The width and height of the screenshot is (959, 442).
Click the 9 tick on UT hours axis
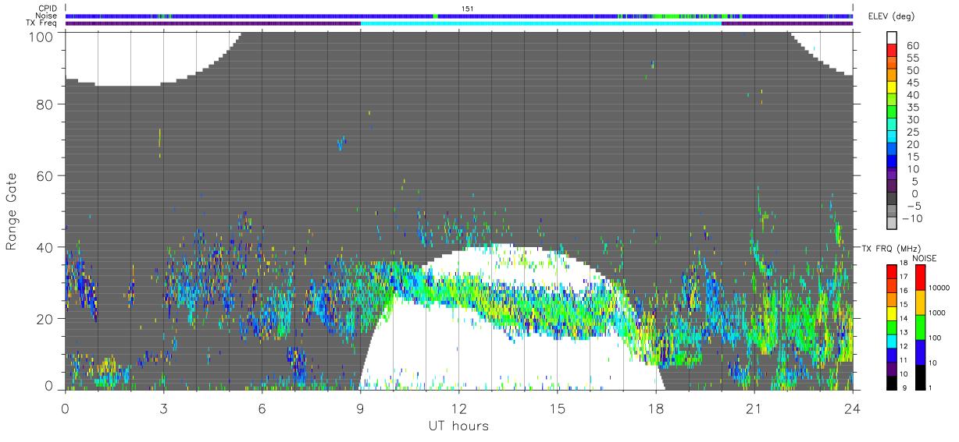click(x=360, y=408)
